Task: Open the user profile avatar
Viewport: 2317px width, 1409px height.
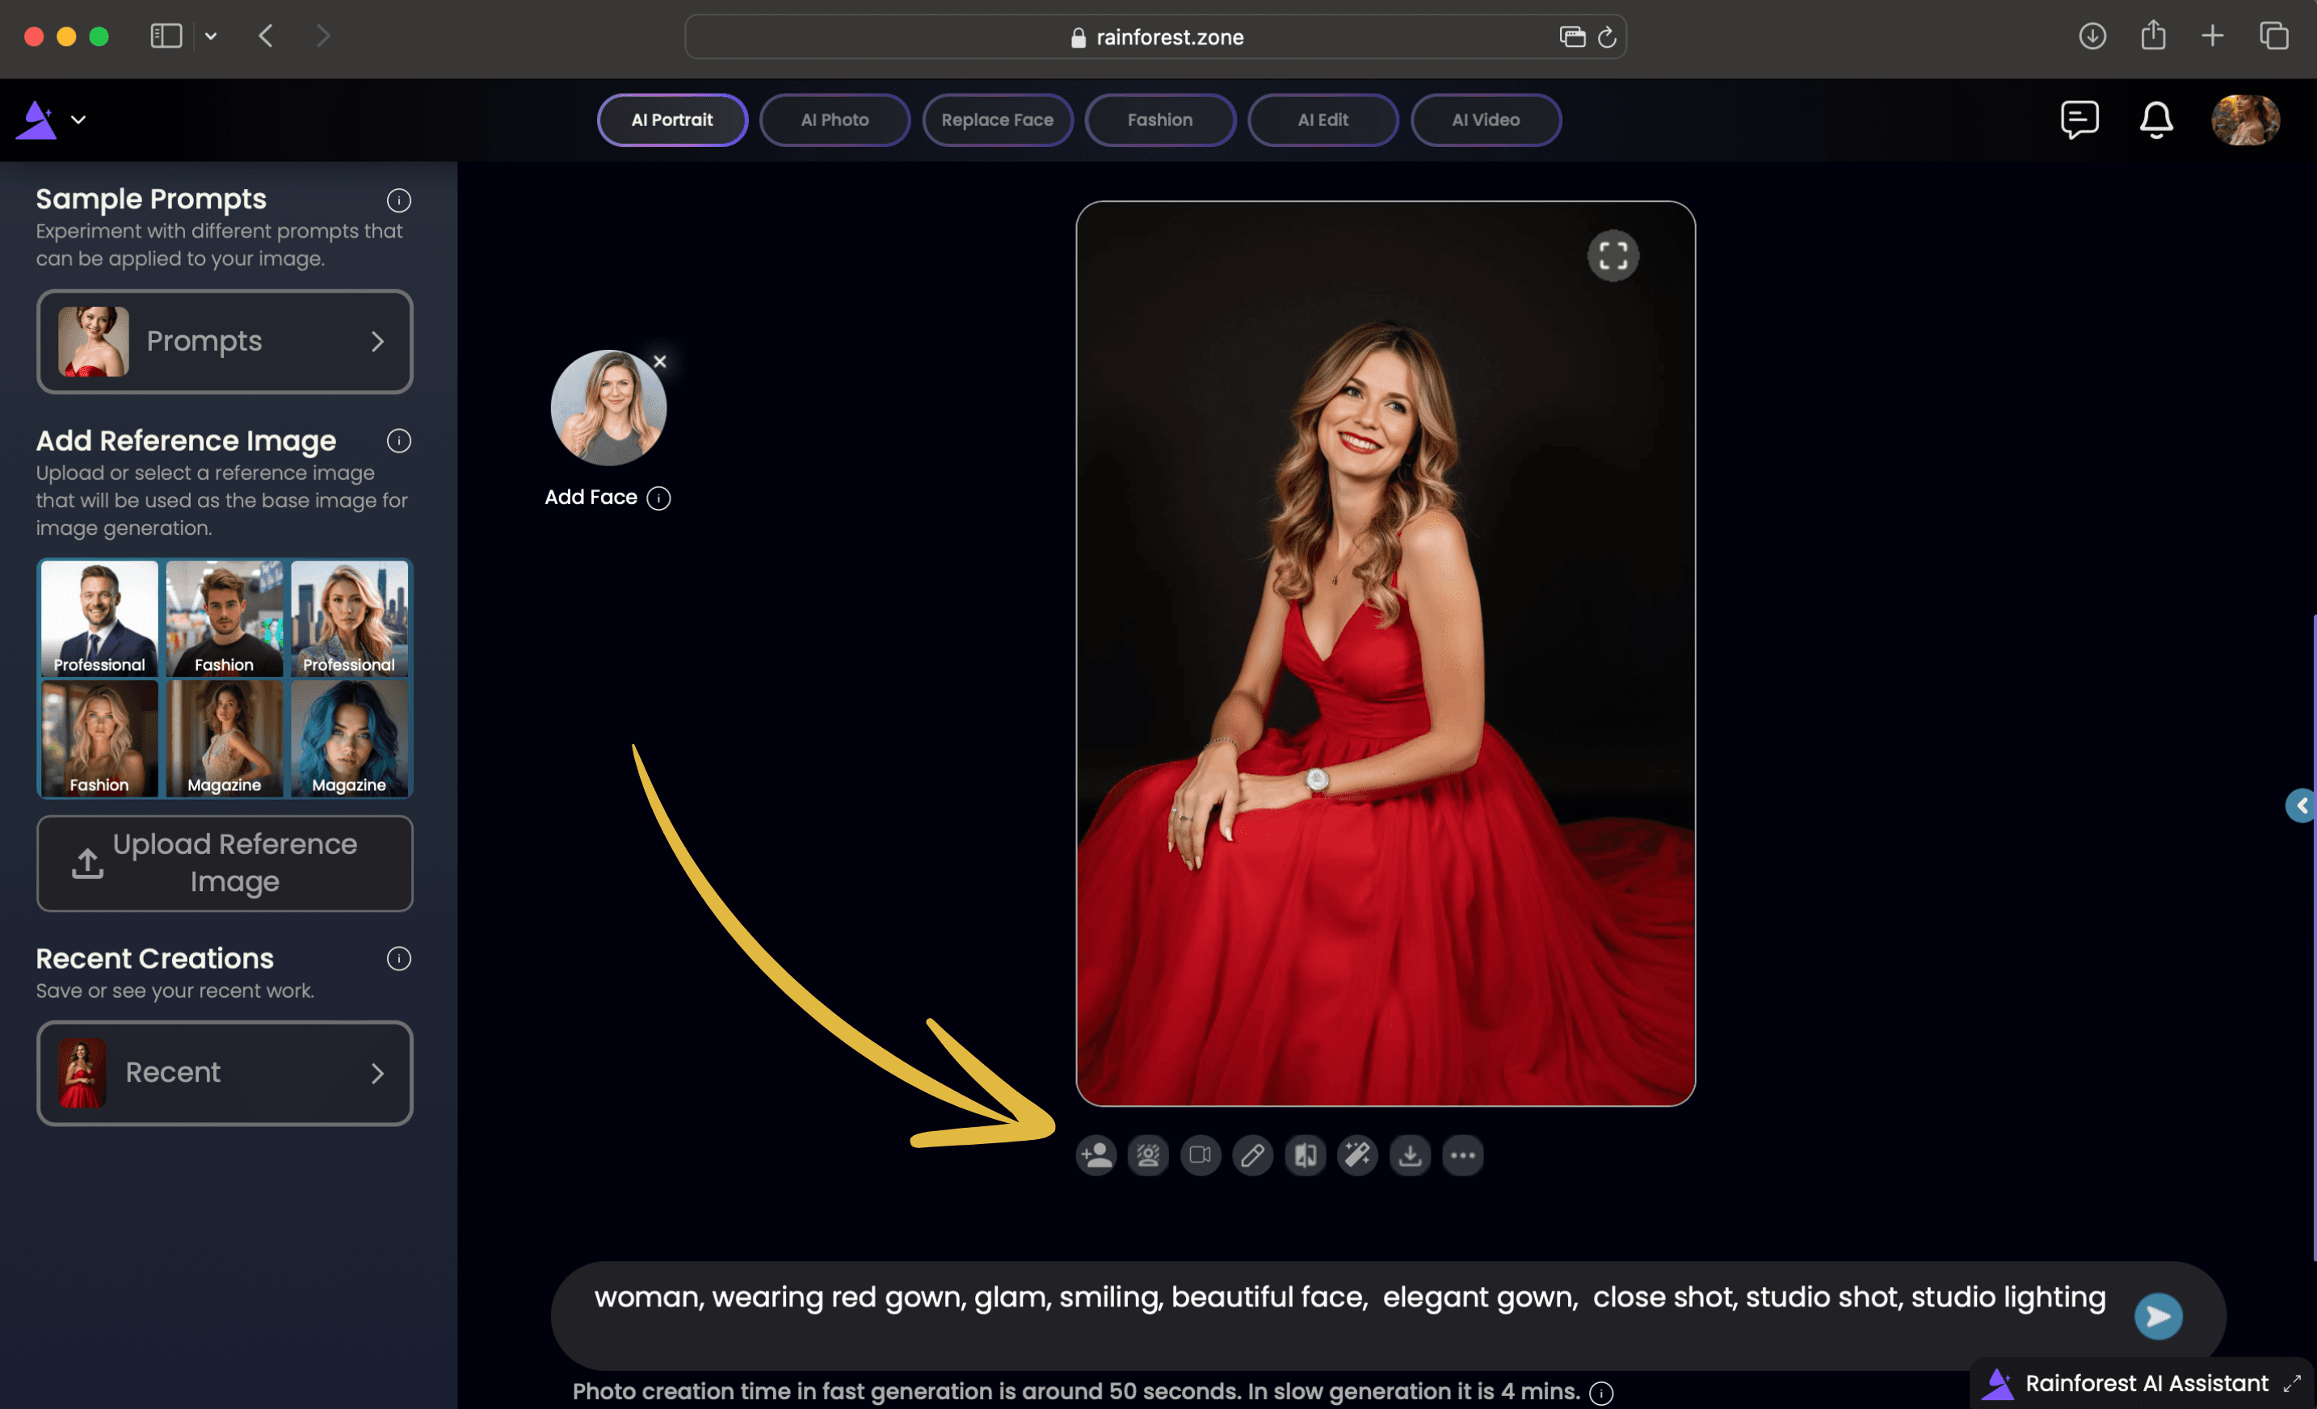Action: [x=2246, y=120]
